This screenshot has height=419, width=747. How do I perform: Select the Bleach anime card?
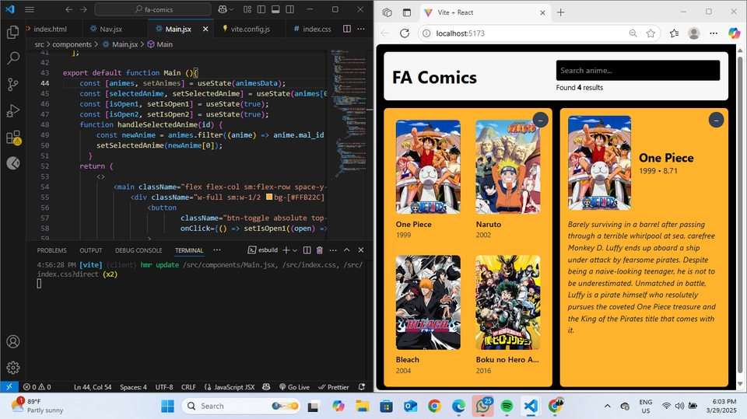[x=428, y=315]
